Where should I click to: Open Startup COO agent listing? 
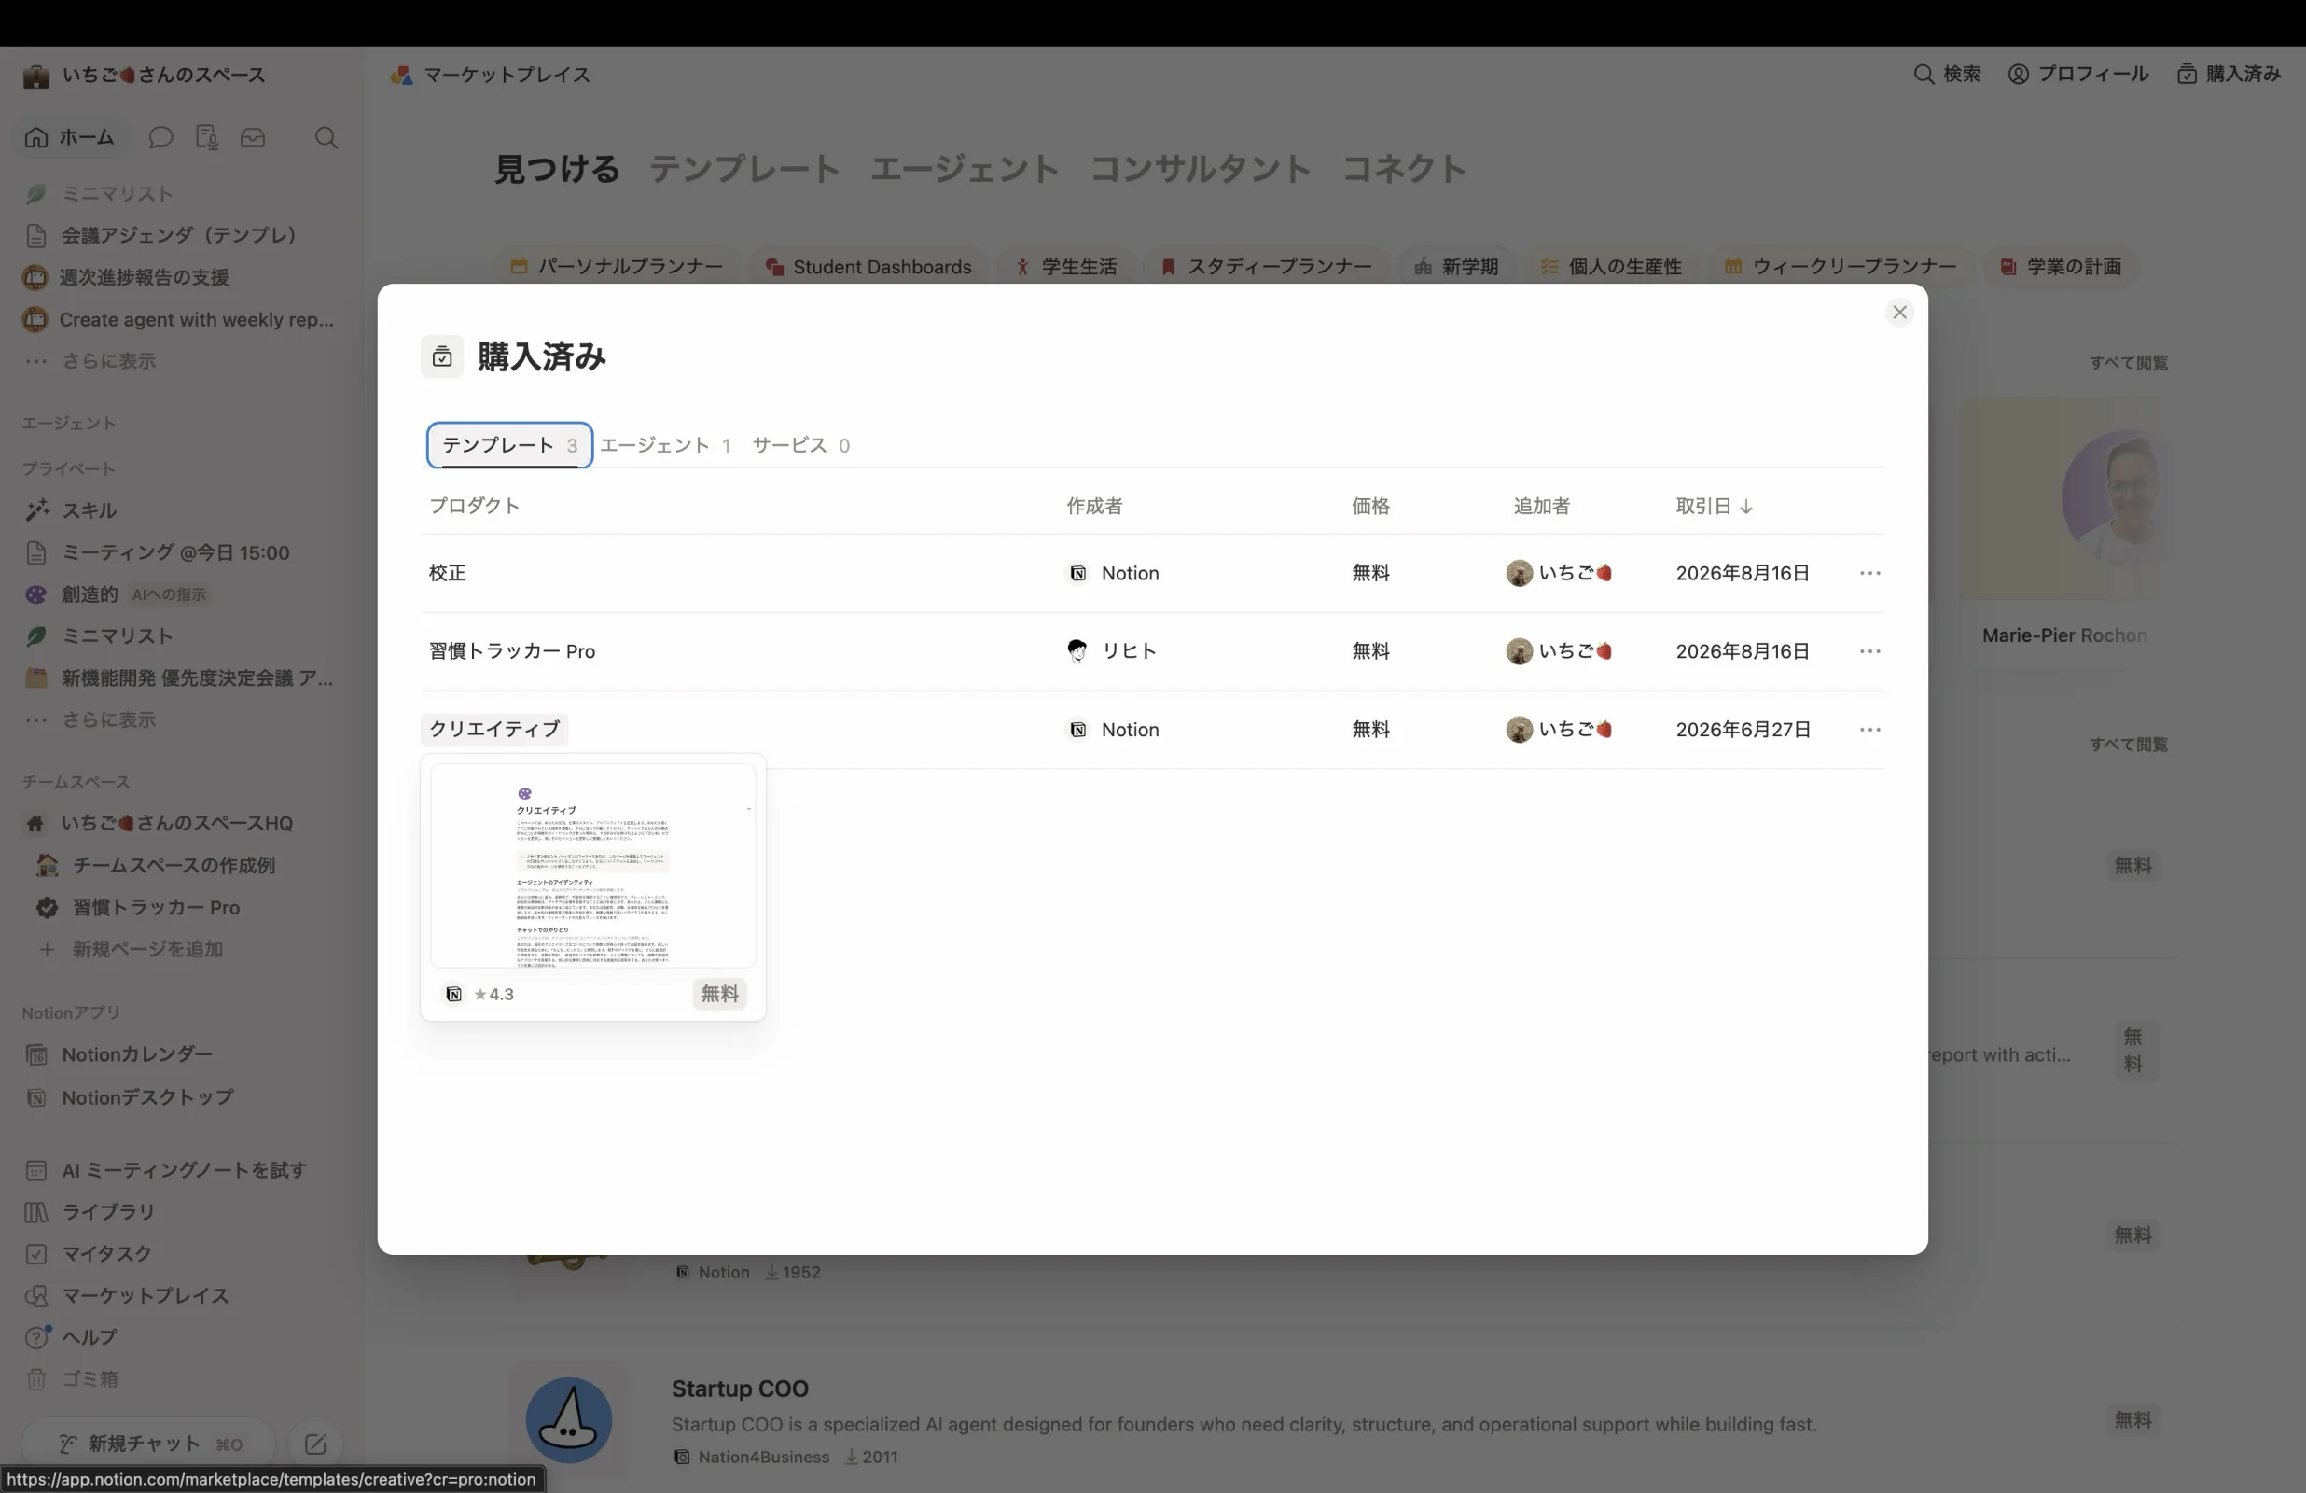[x=739, y=1388]
